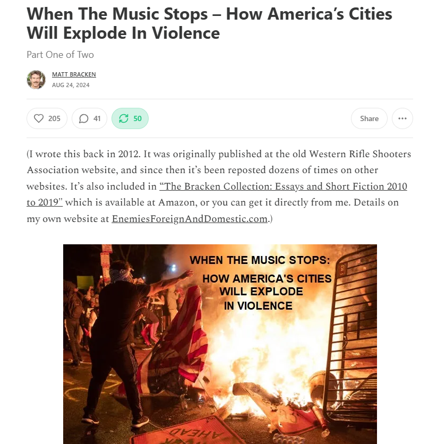
Task: Click the Western Rifle Shooters intro paragraph
Action: pyautogui.click(x=219, y=186)
